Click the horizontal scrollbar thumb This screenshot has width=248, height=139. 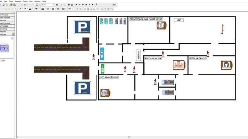pyautogui.click(x=129, y=137)
